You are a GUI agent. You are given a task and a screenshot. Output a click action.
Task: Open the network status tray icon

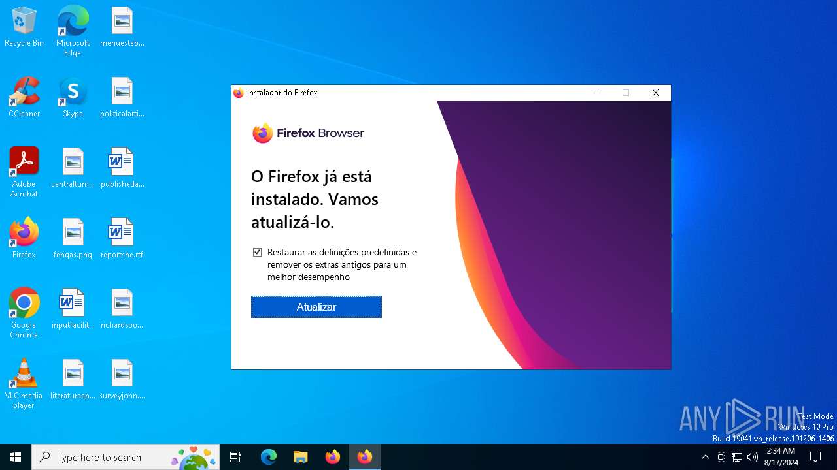coord(737,457)
